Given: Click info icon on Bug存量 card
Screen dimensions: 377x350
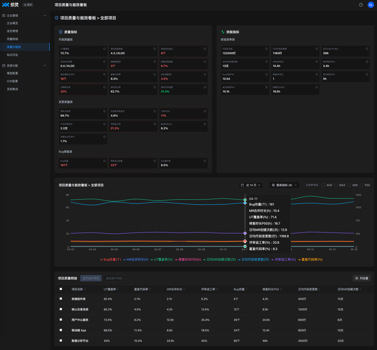Looking at the screenshot, I should [x=104, y=161].
